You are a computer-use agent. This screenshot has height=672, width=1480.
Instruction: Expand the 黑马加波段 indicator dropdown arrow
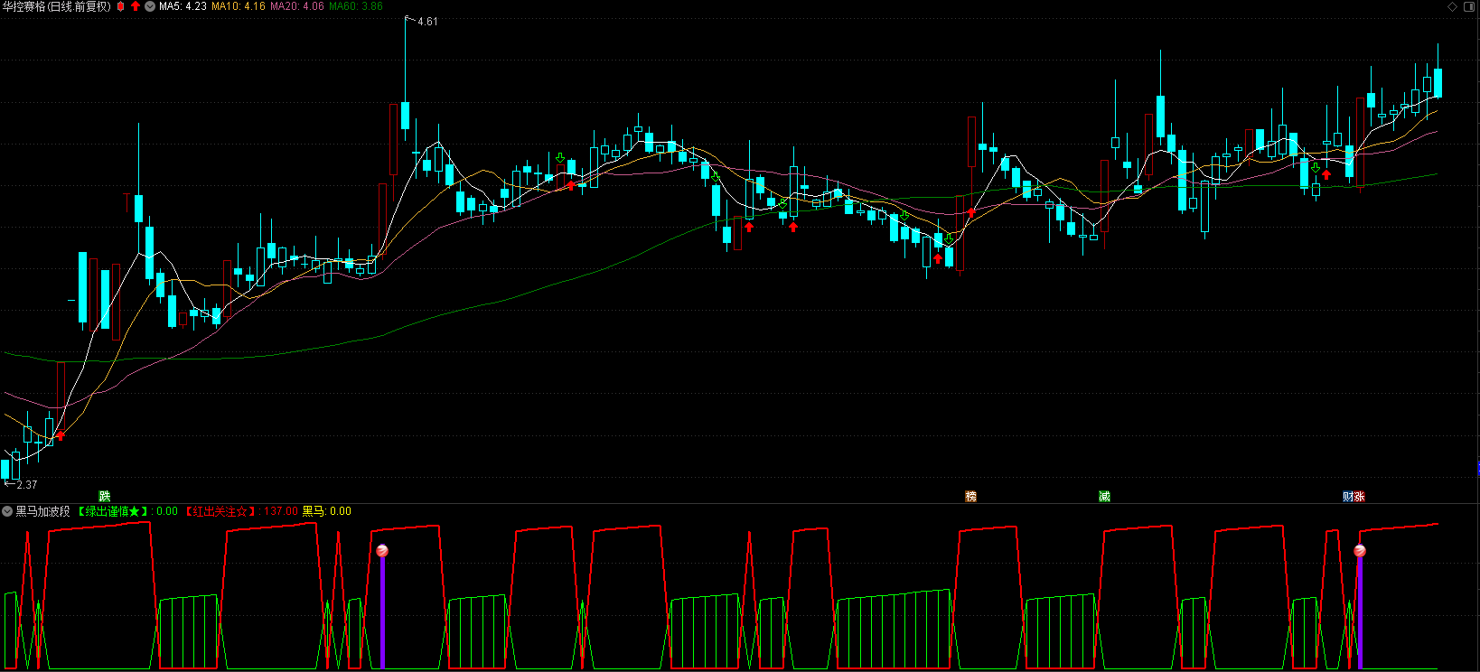(7, 511)
